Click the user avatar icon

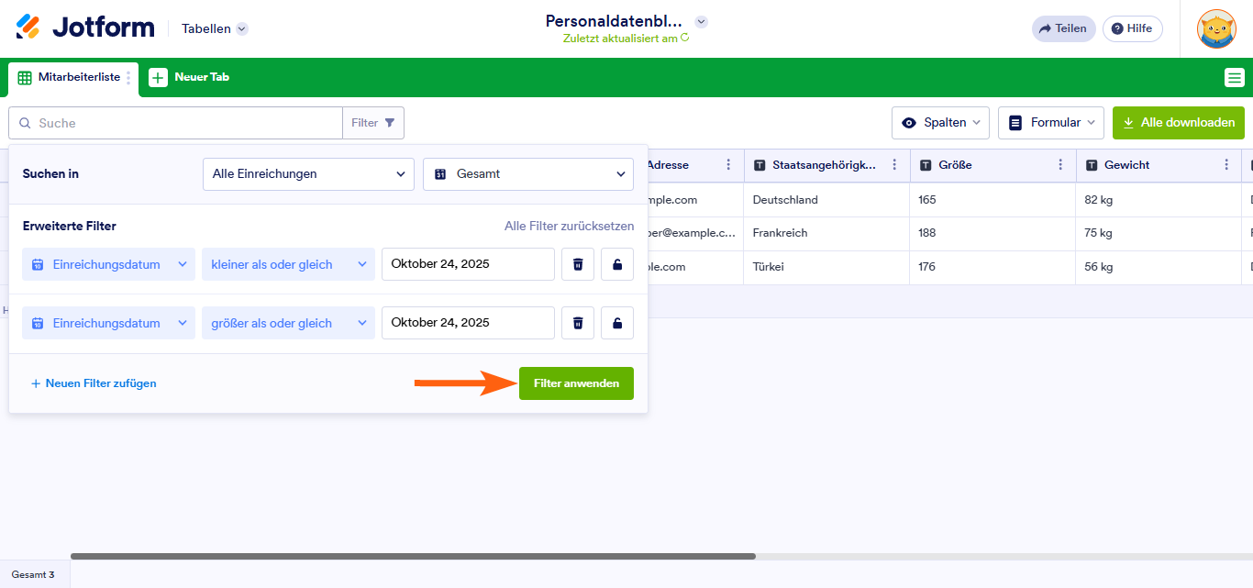point(1216,28)
